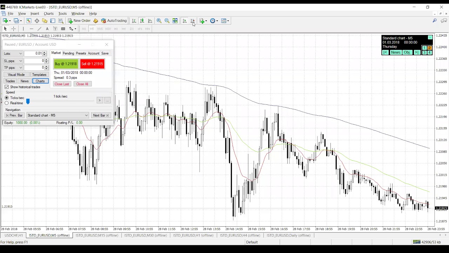Click News in the chart info panel

pos(395,53)
